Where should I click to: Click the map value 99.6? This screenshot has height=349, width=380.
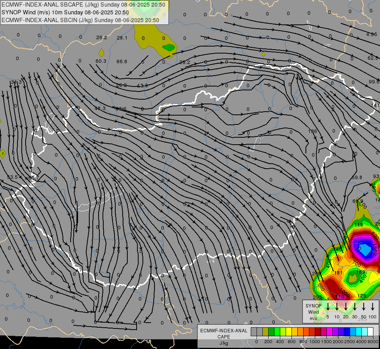click(x=374, y=82)
